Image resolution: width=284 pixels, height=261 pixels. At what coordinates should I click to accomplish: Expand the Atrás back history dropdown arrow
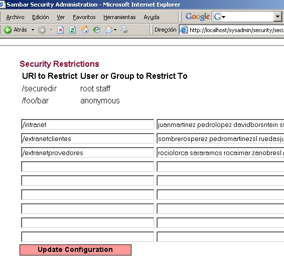tap(33, 30)
